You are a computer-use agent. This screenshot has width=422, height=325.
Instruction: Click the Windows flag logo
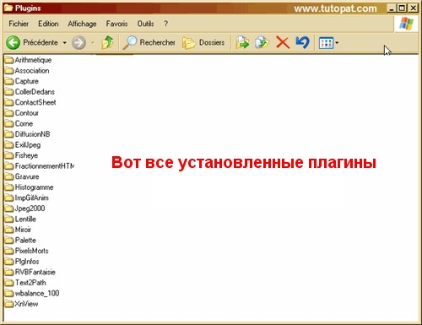[x=406, y=24]
